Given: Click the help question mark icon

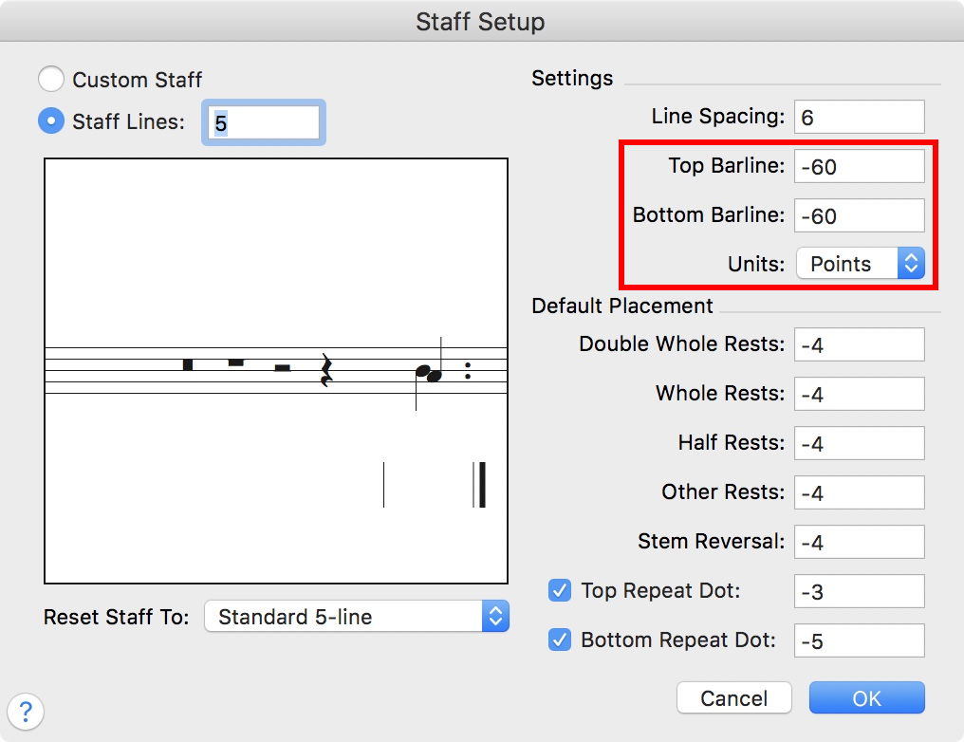Looking at the screenshot, I should (x=26, y=711).
